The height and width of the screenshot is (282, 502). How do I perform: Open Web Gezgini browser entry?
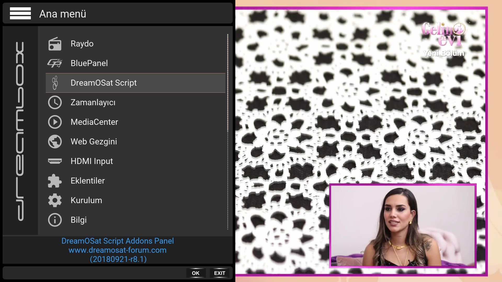click(x=135, y=142)
